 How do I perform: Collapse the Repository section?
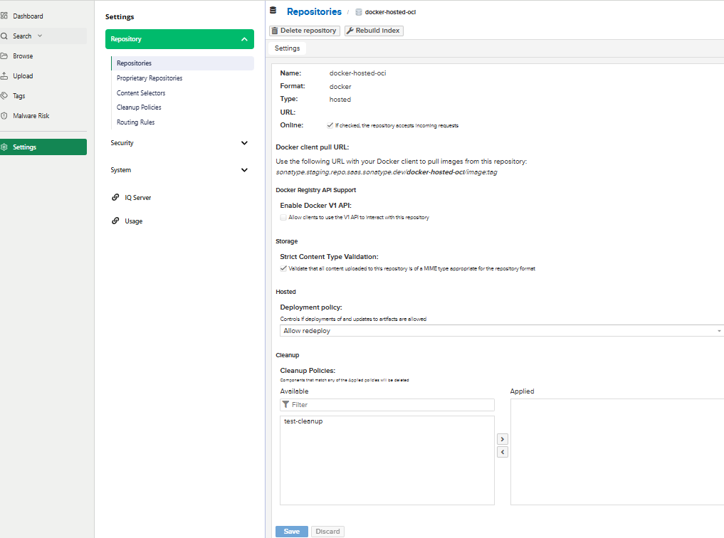179,39
